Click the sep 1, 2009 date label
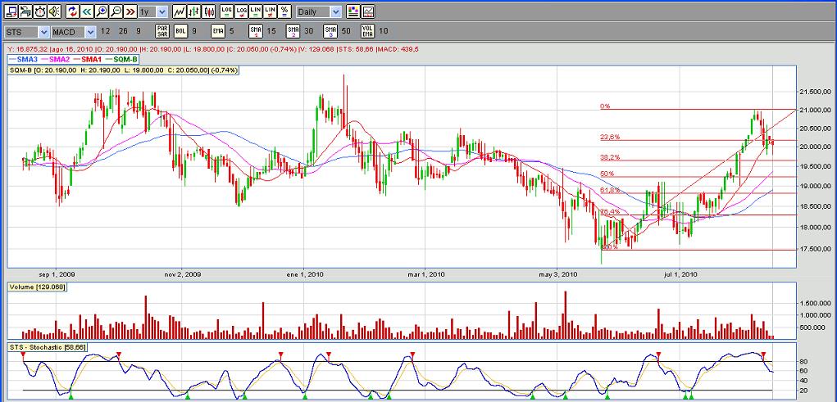Image resolution: width=837 pixels, height=402 pixels. [x=57, y=274]
